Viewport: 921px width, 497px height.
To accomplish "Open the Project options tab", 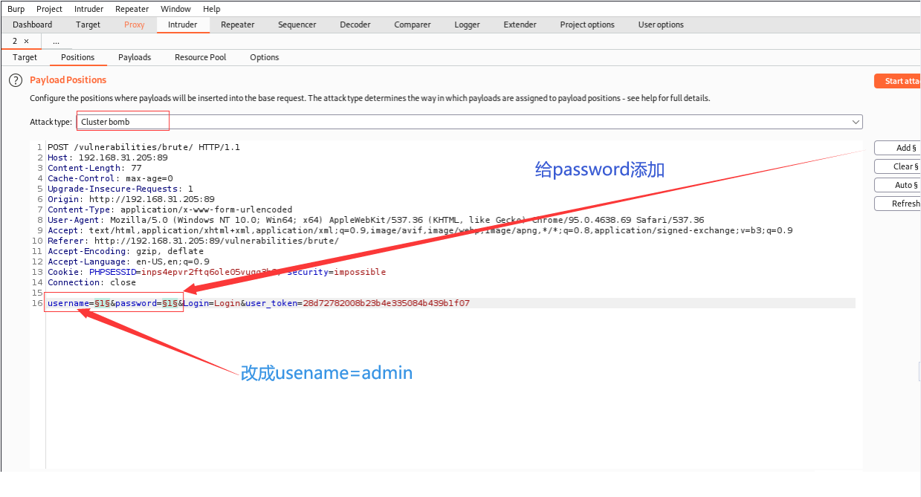I will pos(587,25).
